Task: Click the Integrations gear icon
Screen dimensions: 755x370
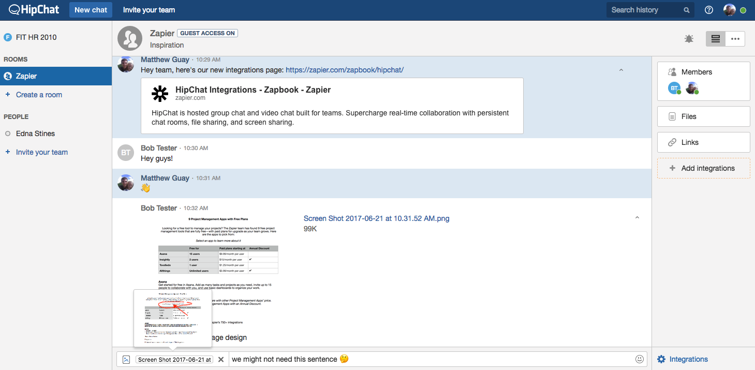Action: [x=661, y=359]
